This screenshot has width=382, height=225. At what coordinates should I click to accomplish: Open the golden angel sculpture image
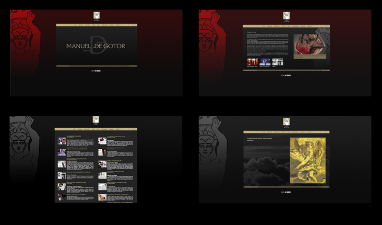pyautogui.click(x=308, y=160)
